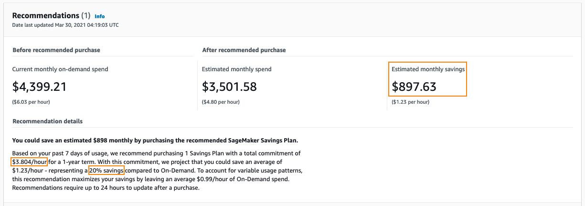Click the Date last updated timestamp
585x206 pixels.
click(65, 25)
